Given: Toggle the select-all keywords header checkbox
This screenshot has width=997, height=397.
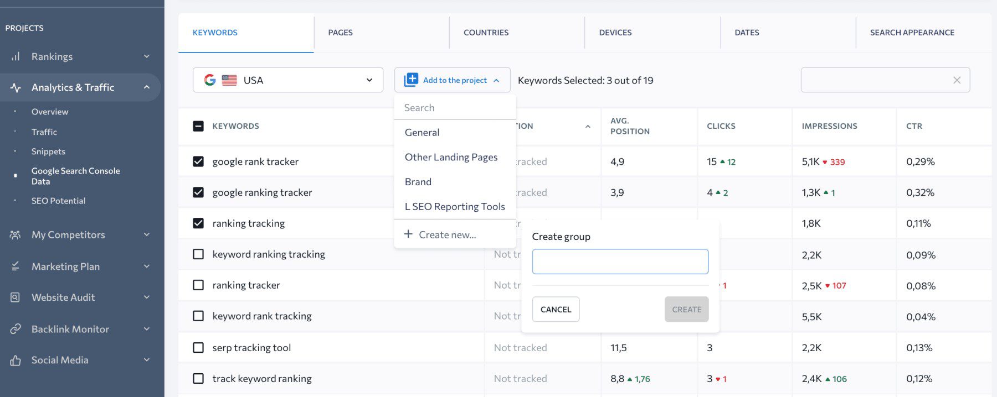Looking at the screenshot, I should pos(198,126).
